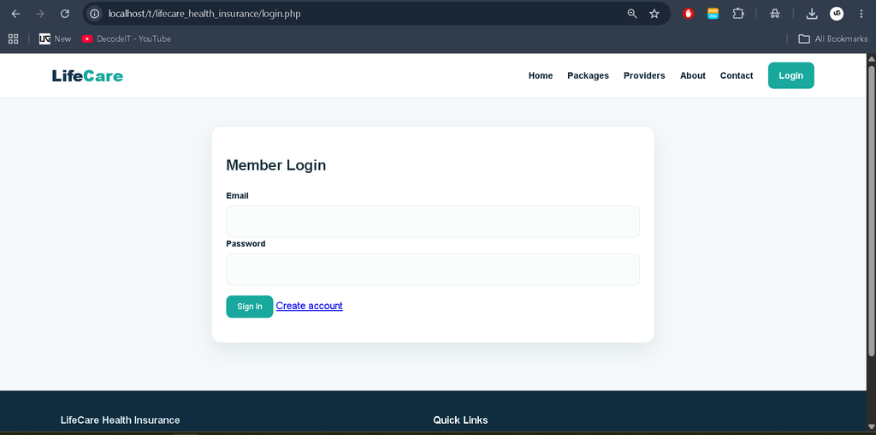Image resolution: width=876 pixels, height=435 pixels.
Task: Click the page vertical scrollbar thumb
Action: [x=871, y=210]
